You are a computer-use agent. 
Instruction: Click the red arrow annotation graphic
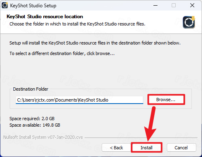point(151,124)
